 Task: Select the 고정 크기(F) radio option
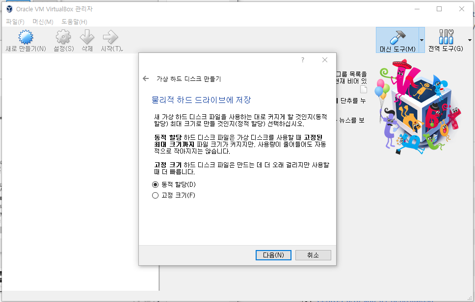(174, 196)
